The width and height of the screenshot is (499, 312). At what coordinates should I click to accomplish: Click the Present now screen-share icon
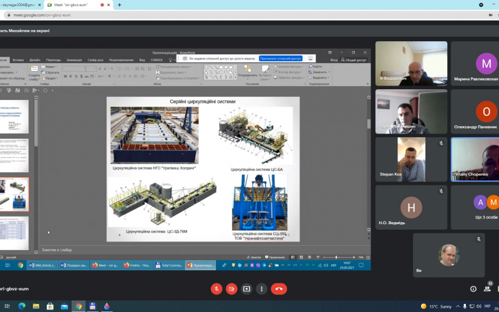pyautogui.click(x=246, y=289)
